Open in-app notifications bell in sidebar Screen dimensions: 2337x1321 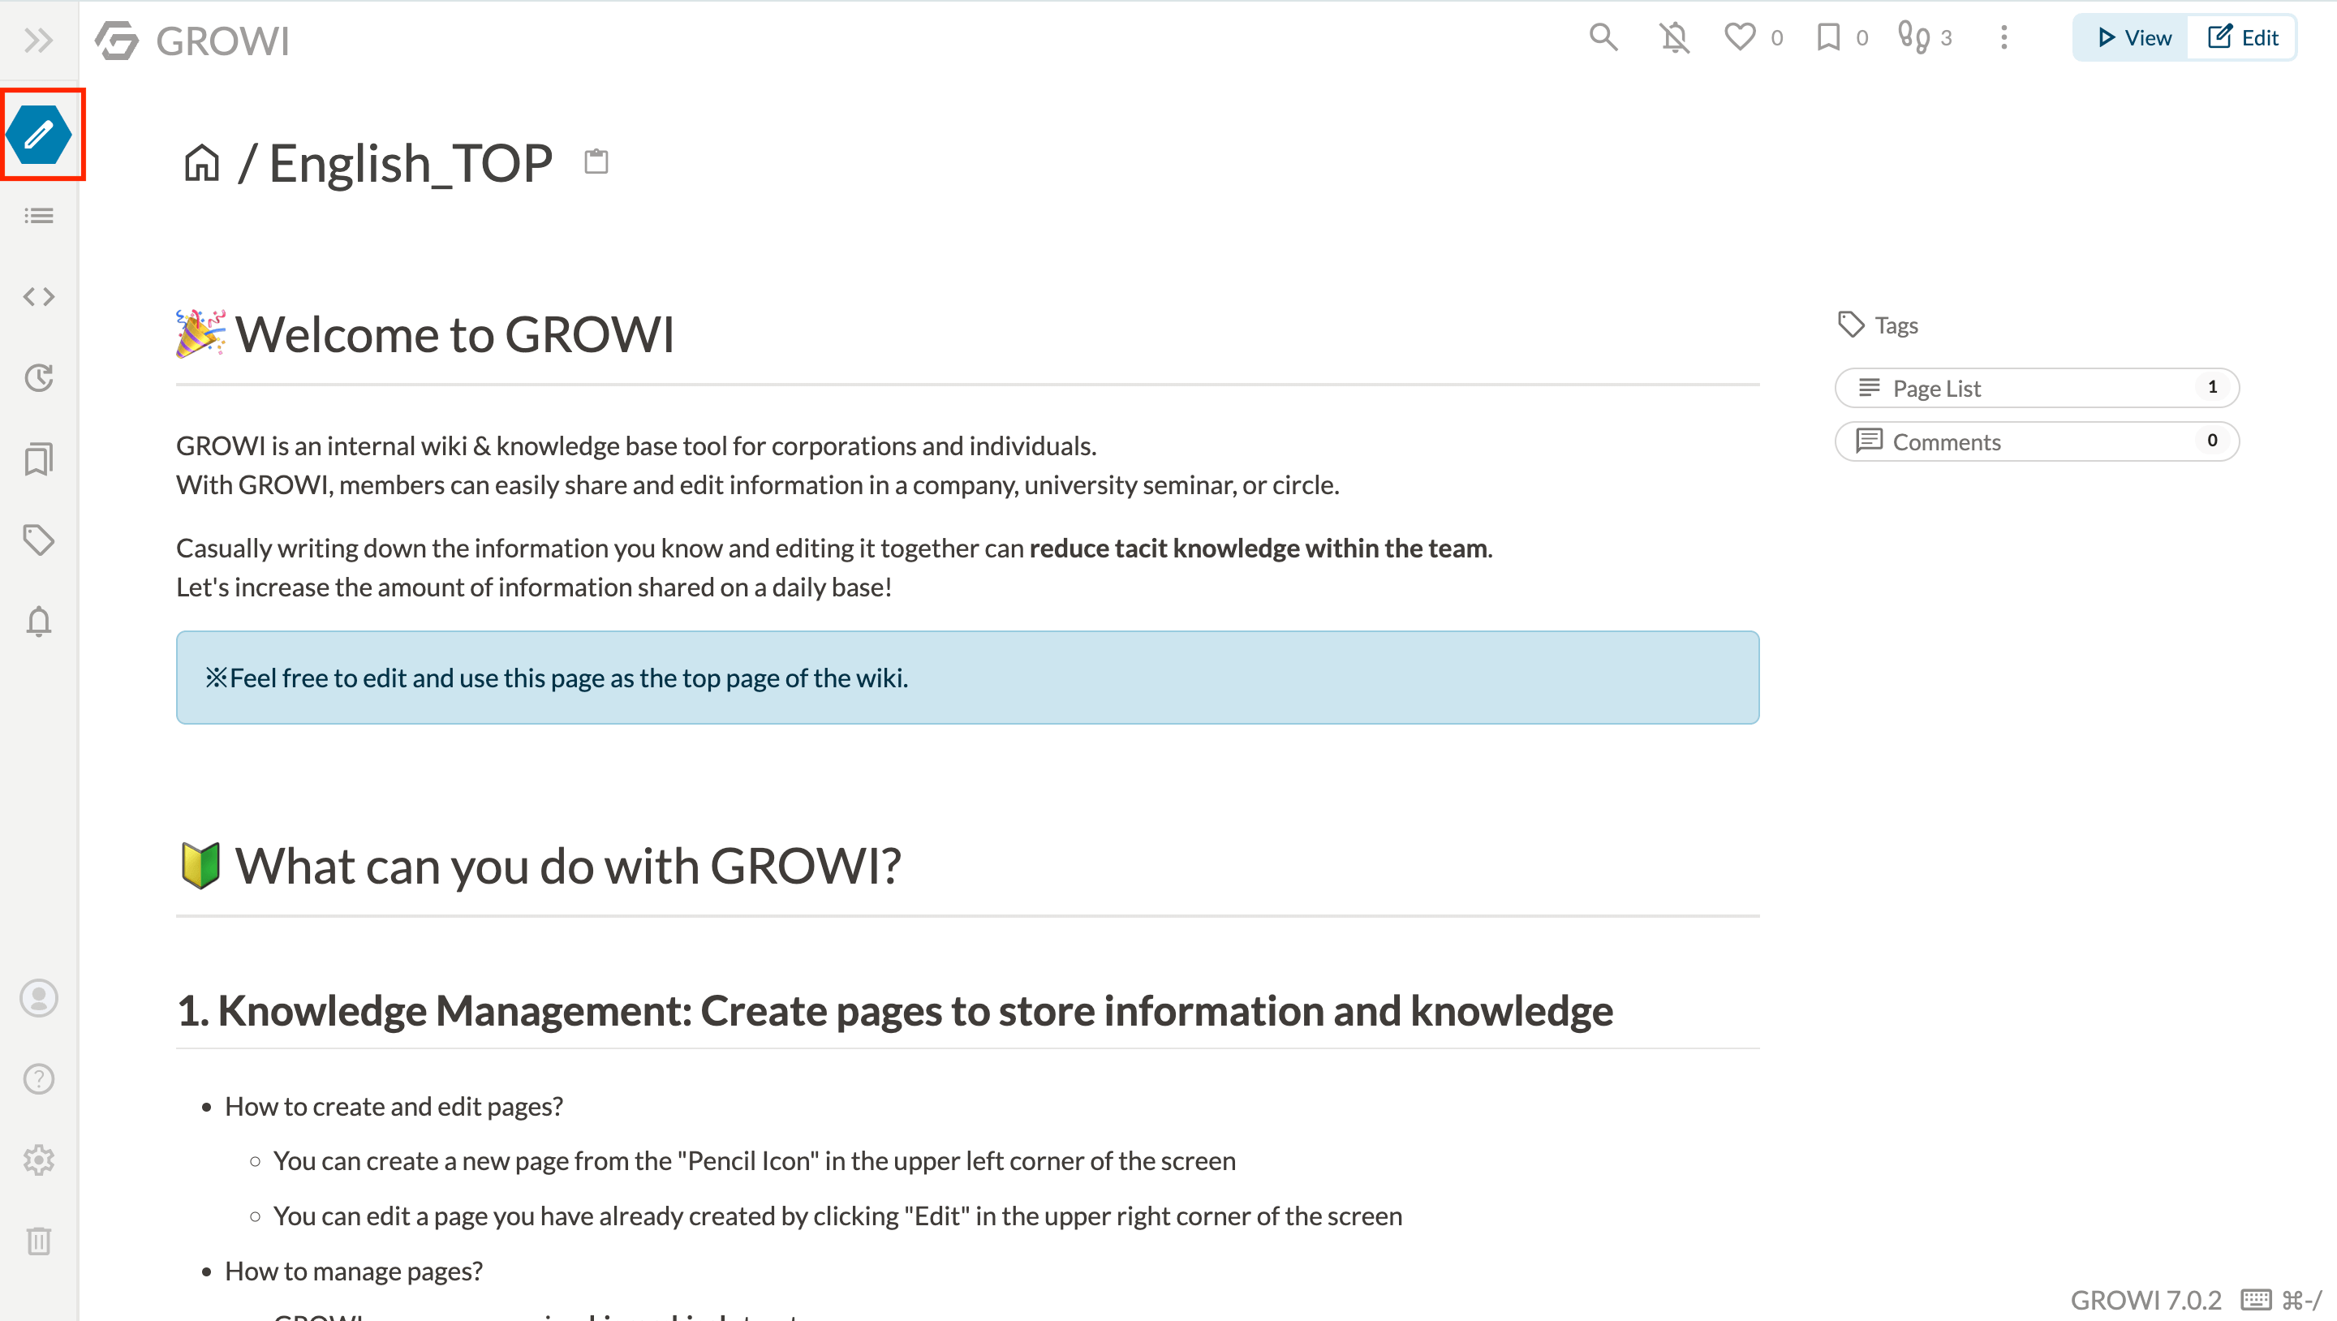pos(39,622)
